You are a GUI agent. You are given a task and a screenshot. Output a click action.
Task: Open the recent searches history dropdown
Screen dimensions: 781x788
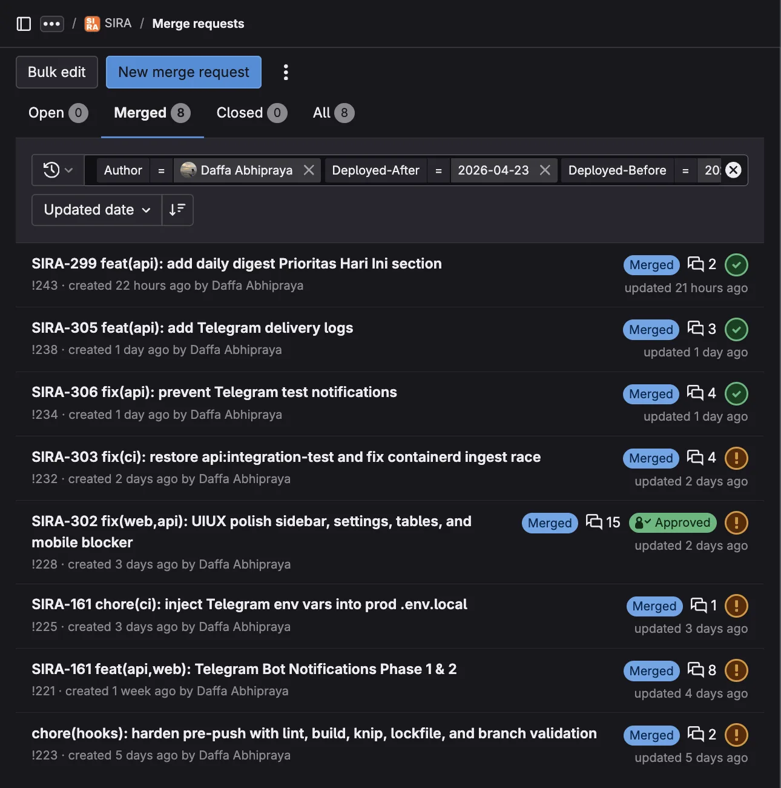[58, 170]
